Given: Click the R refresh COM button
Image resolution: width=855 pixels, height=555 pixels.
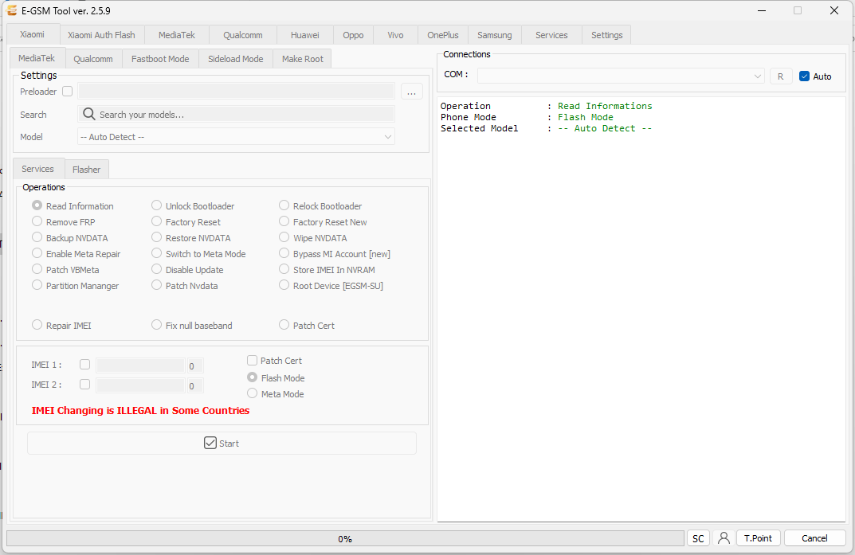Looking at the screenshot, I should (x=780, y=76).
